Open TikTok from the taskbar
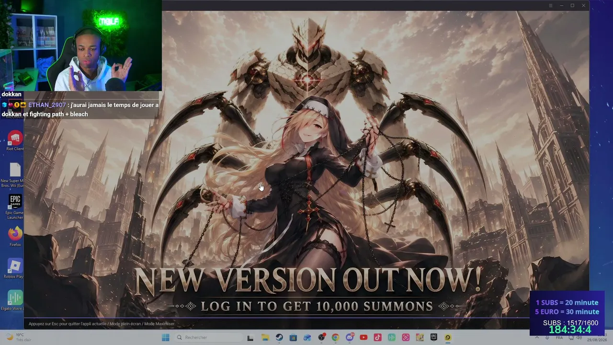Screen dimensions: 613x345 click(x=378, y=338)
